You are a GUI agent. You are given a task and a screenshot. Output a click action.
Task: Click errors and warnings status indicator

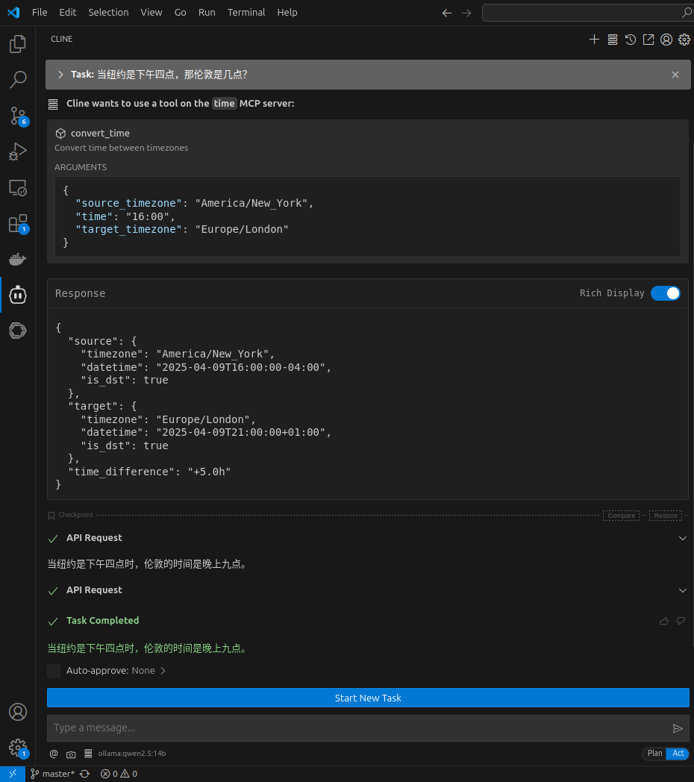(119, 774)
